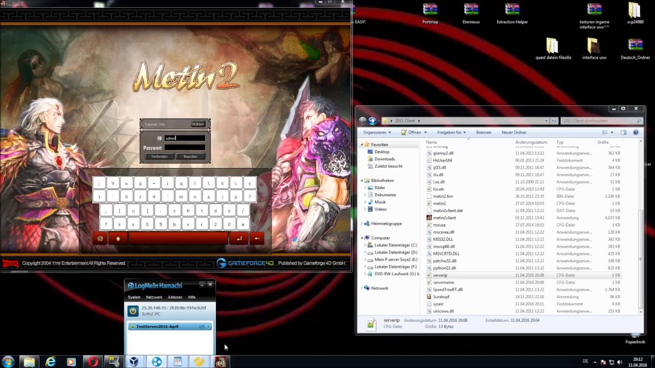The width and height of the screenshot is (655, 368).
Task: Click the 'w' key on virtual keyboard
Action: pos(126,183)
